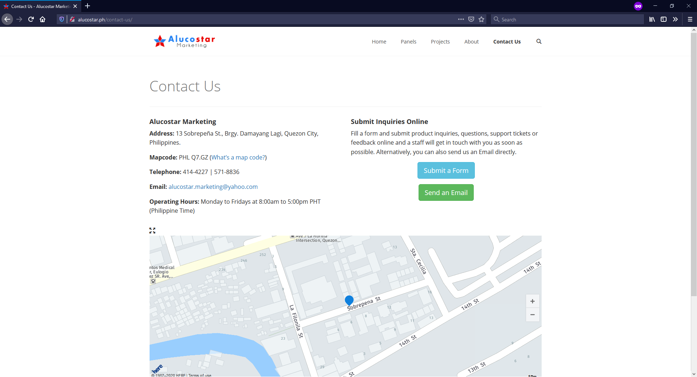Click the scrollbar down arrow

[694, 374]
